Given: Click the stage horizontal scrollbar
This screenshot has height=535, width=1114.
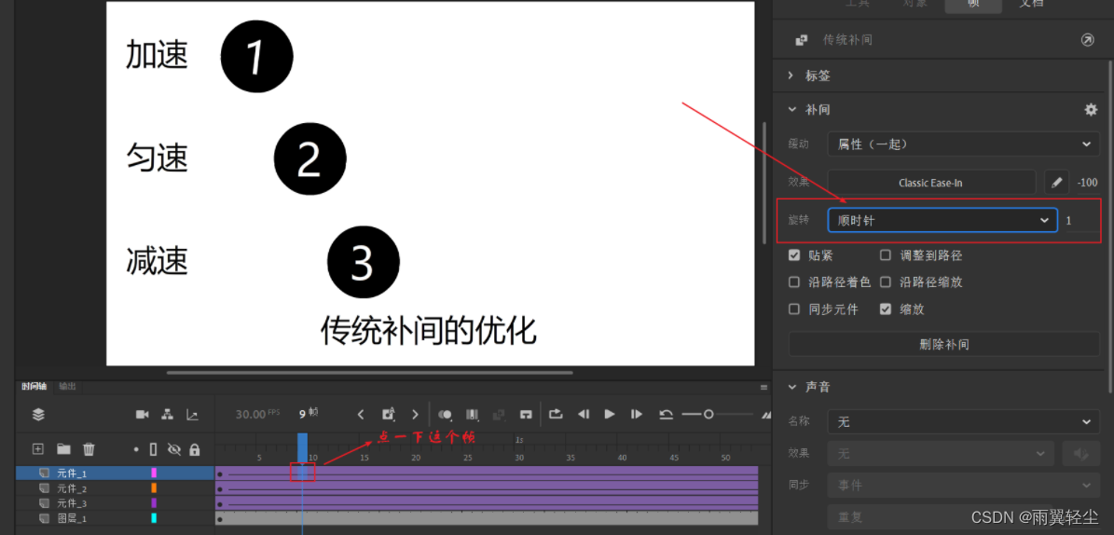Looking at the screenshot, I should click(369, 372).
